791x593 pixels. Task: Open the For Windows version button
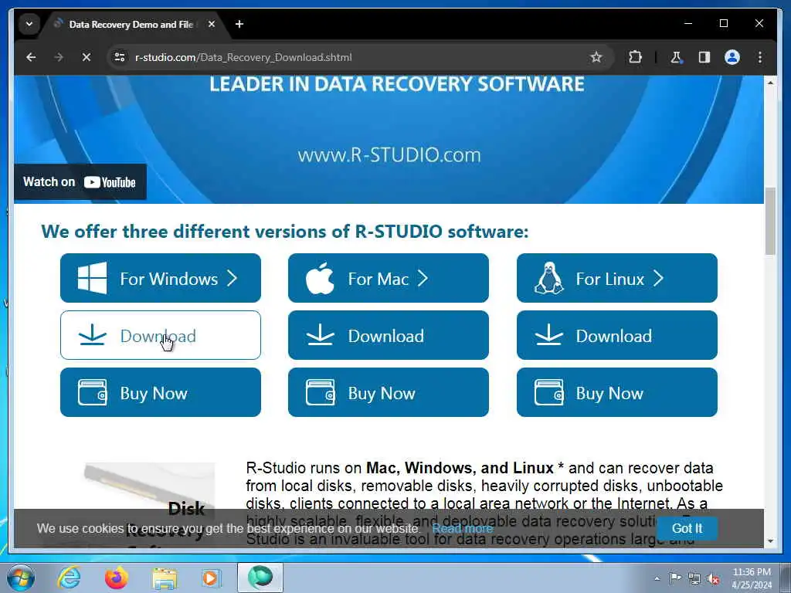(x=161, y=278)
